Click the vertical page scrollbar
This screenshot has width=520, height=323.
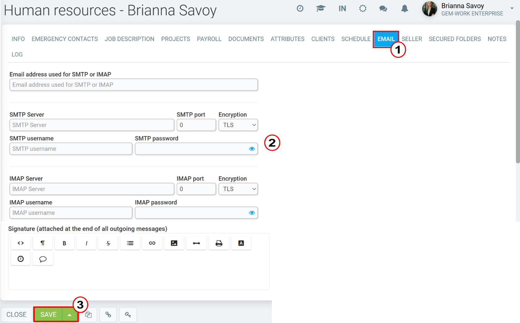(x=518, y=92)
